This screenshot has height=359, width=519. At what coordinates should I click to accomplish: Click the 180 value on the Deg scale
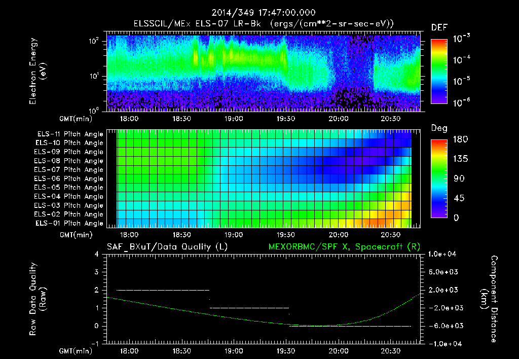460,139
